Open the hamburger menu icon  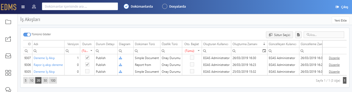(23, 7)
